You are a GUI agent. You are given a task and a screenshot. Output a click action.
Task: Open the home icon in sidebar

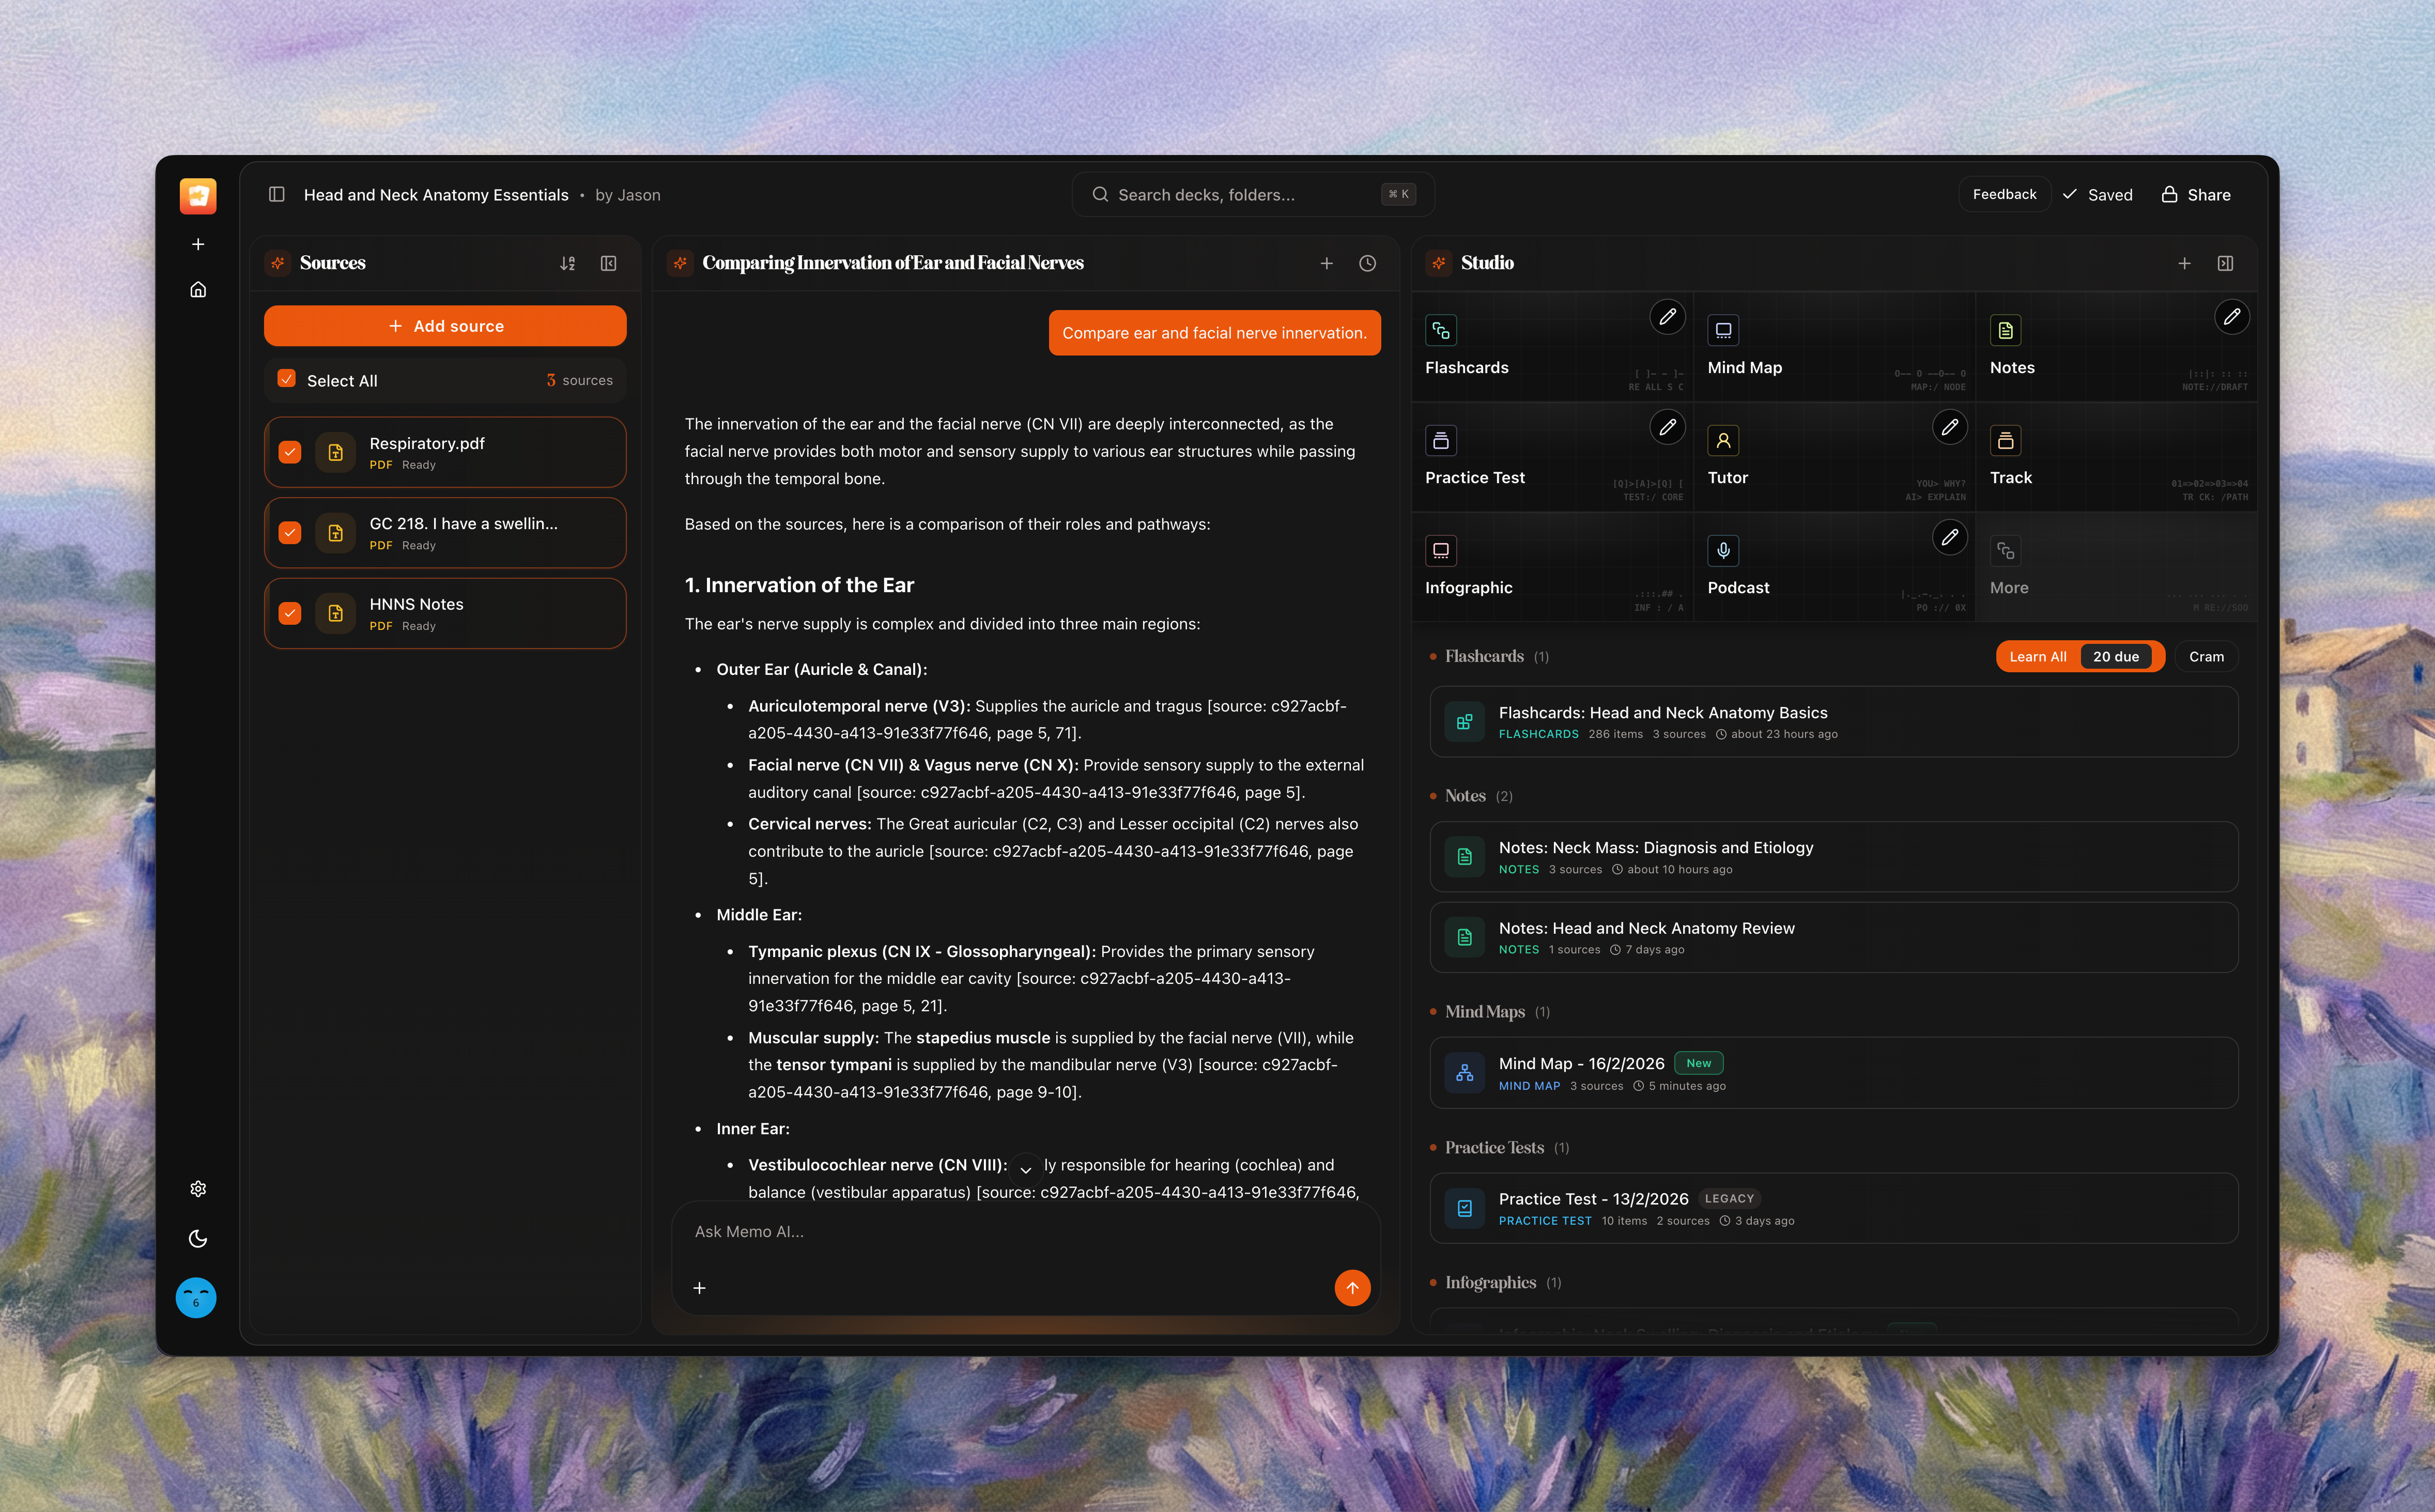tap(198, 290)
